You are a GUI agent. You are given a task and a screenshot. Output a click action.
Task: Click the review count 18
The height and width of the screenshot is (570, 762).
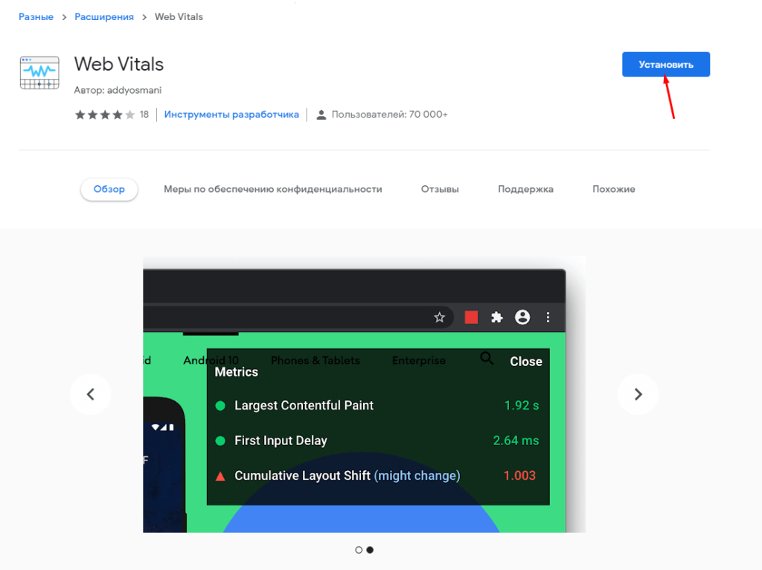pos(144,115)
